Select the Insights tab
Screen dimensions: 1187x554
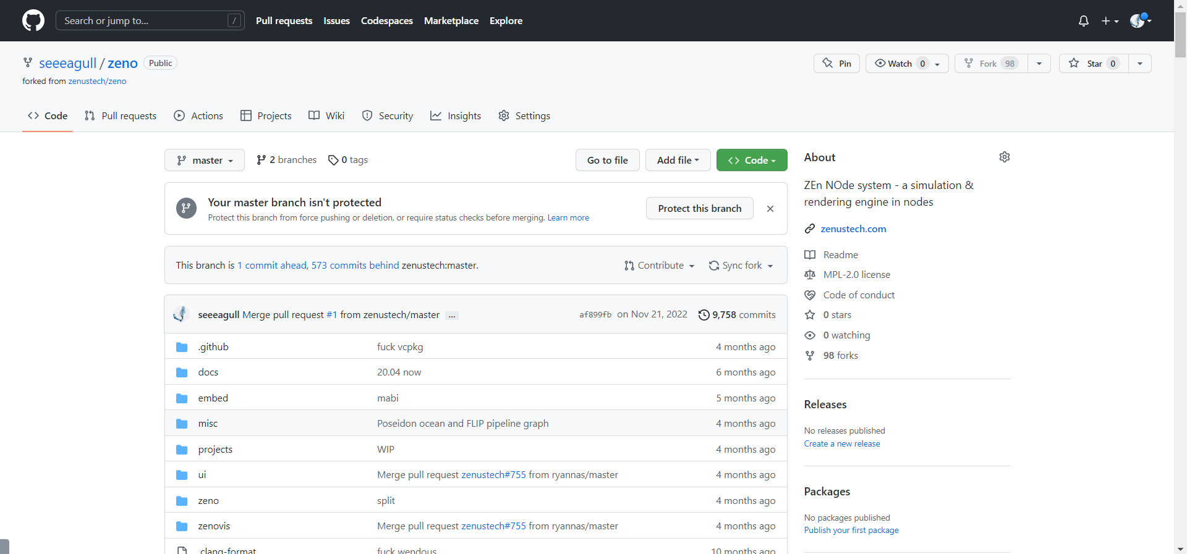click(456, 115)
